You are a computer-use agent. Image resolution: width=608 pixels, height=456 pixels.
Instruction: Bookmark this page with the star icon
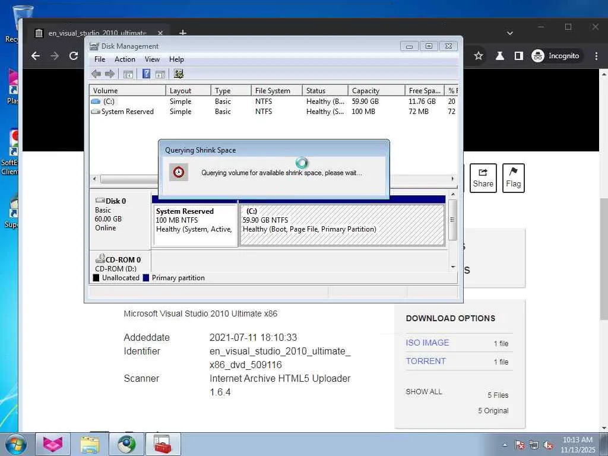[x=479, y=56]
